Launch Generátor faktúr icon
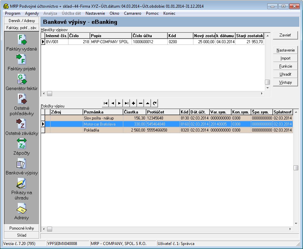303x249 pixels. coord(22,79)
